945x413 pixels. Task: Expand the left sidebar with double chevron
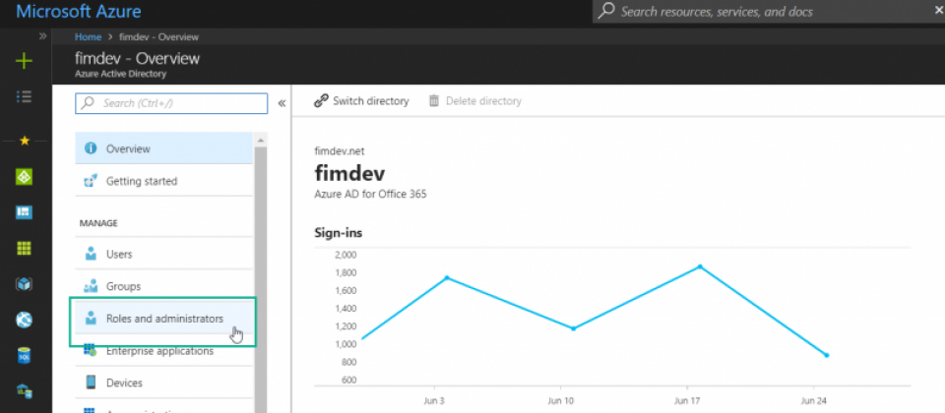42,36
